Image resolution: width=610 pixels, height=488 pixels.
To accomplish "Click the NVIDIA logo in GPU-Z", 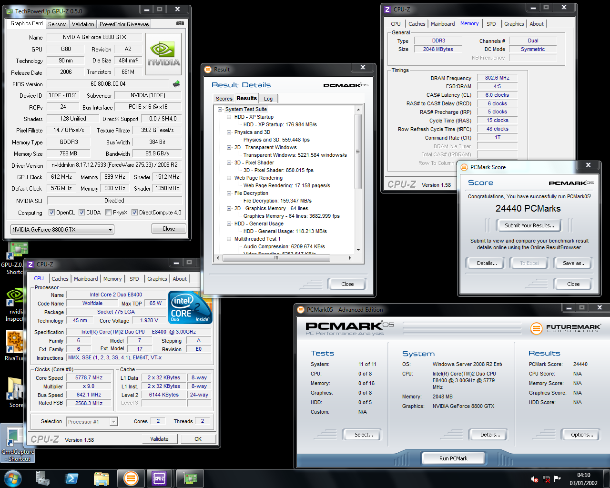I will coord(163,54).
